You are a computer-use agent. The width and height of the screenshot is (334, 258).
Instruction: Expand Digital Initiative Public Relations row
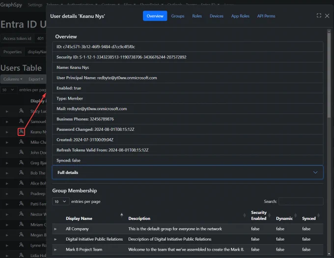(x=56, y=239)
